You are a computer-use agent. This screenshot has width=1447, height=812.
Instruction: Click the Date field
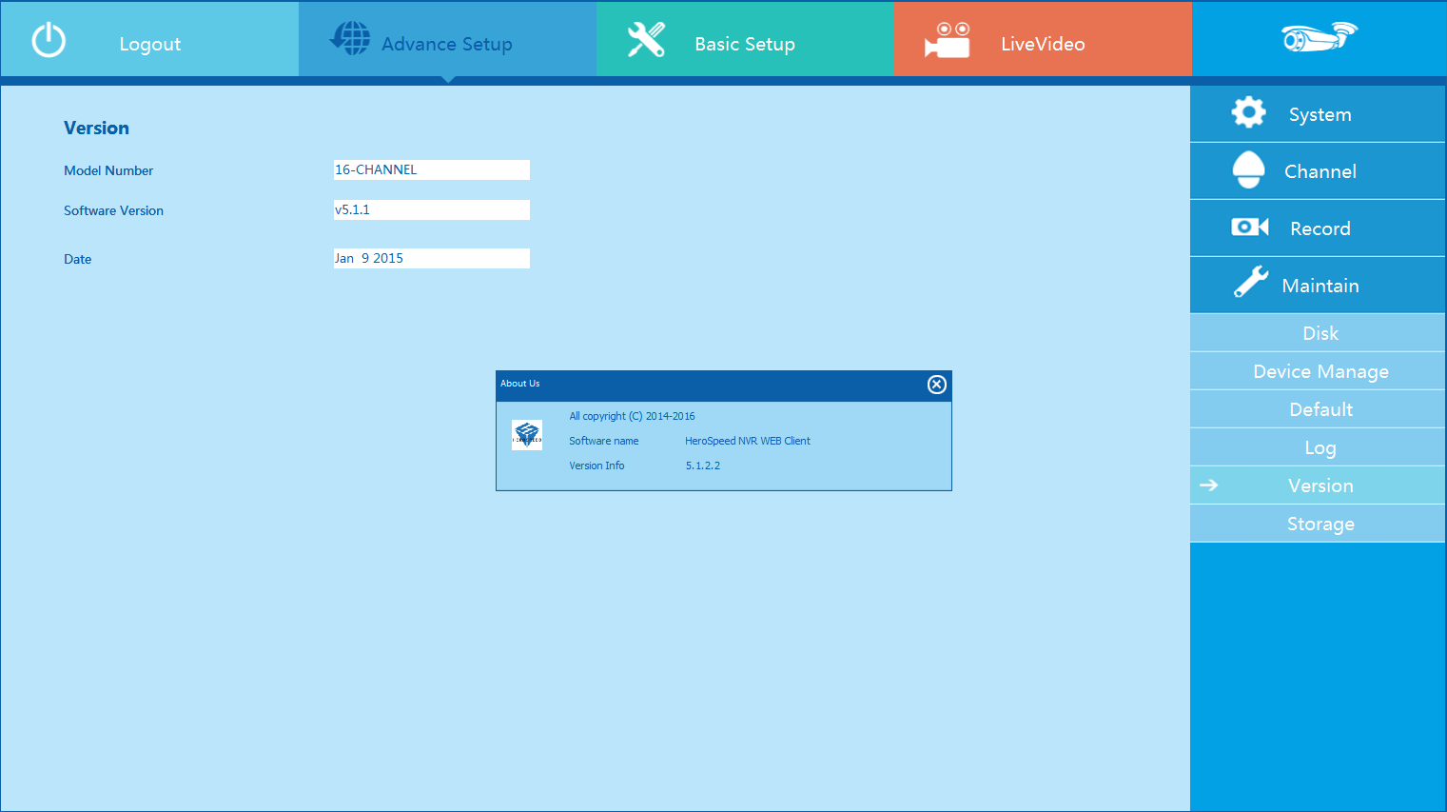click(x=431, y=259)
